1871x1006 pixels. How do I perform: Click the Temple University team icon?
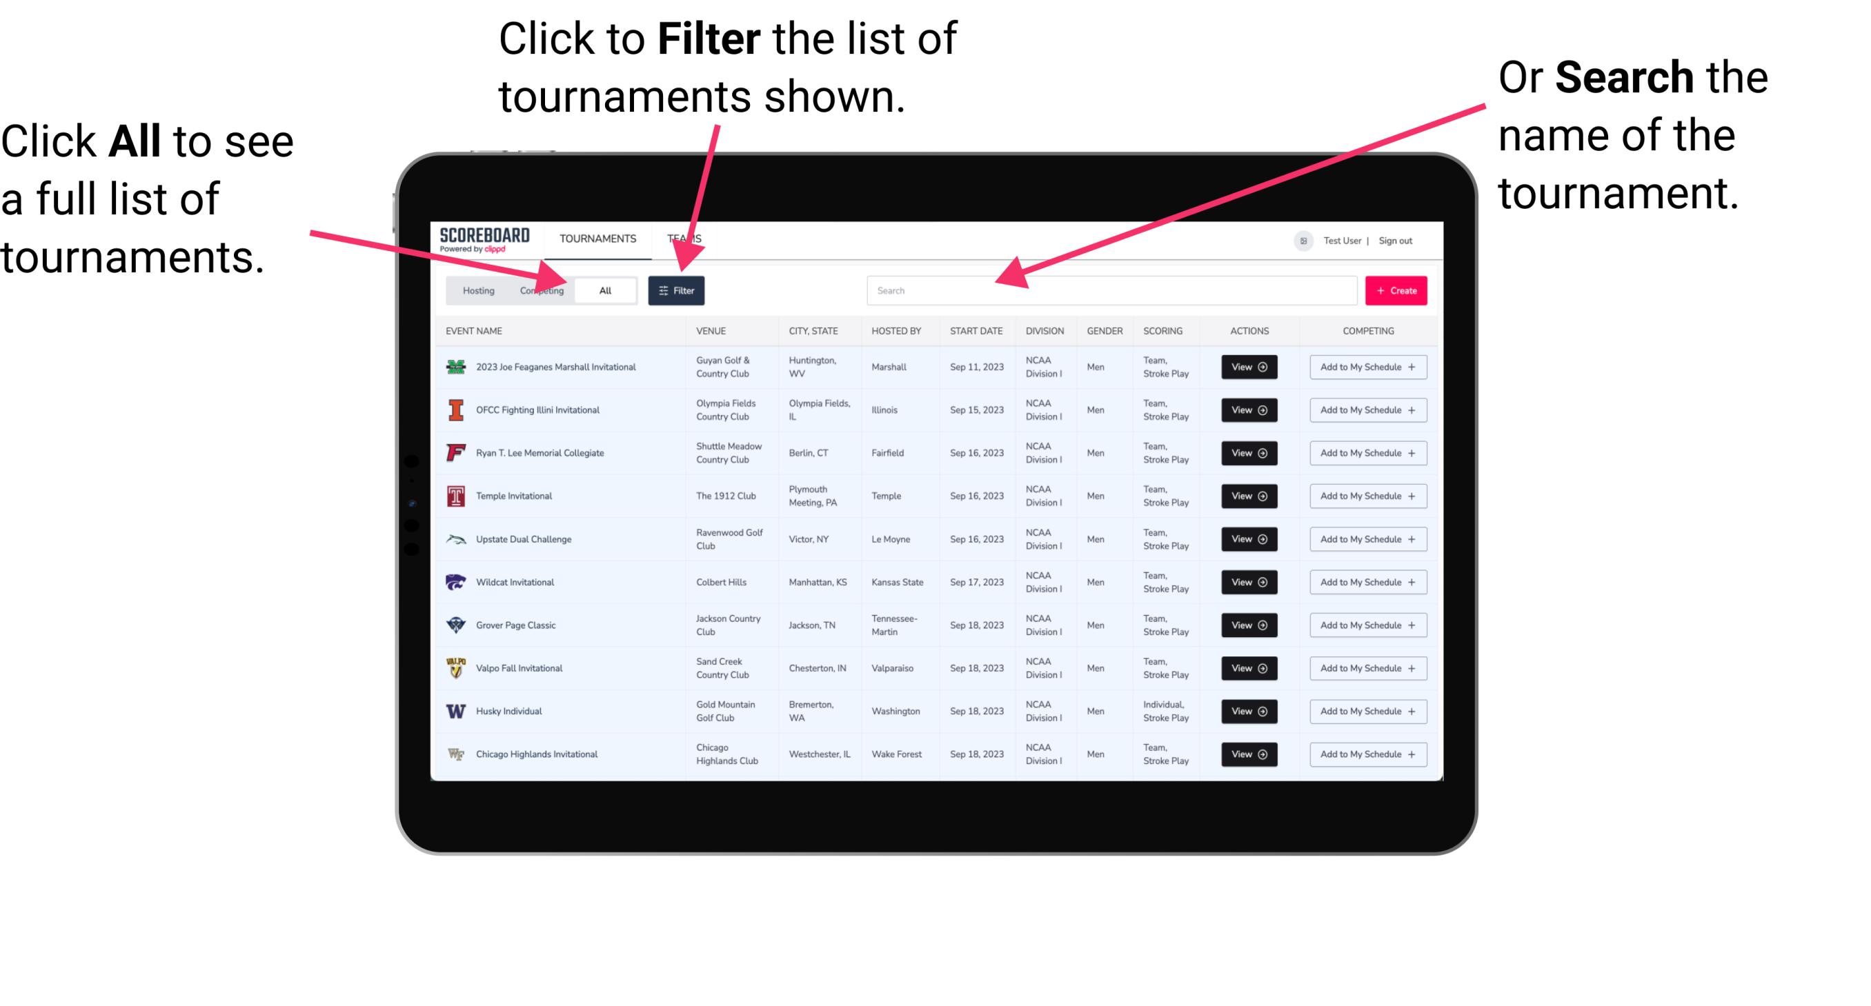coord(455,496)
